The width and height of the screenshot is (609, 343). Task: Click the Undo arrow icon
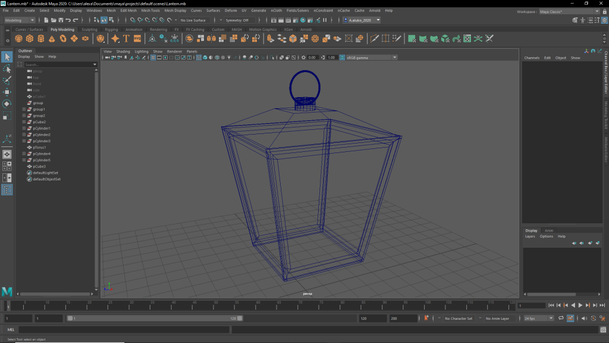point(68,20)
